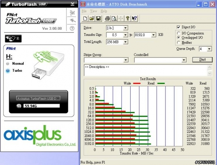Image resolution: width=217 pixels, height=165 pixels.
Task: Open the Help menu
Action: [104, 11]
